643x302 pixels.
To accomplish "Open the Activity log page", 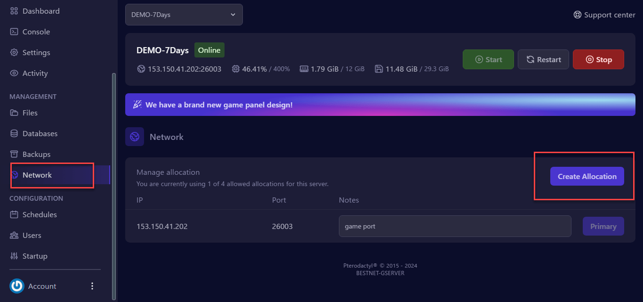I will coord(35,73).
